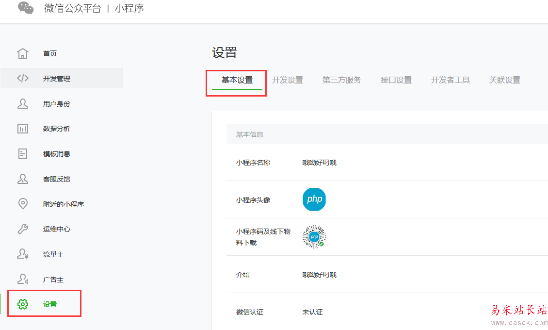This screenshot has height=330, width=548.
Task: Click the traffic owner icon
Action: (x=23, y=254)
